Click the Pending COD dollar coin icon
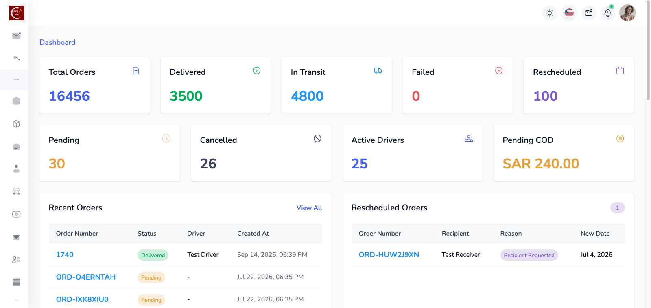The width and height of the screenshot is (651, 308). click(x=620, y=138)
